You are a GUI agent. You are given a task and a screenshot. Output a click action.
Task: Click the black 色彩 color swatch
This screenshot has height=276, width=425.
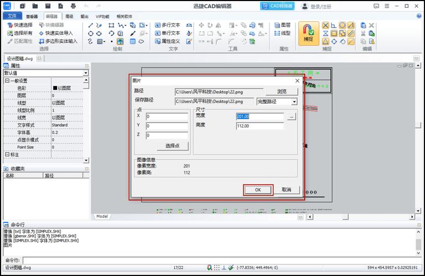pyautogui.click(x=55, y=88)
